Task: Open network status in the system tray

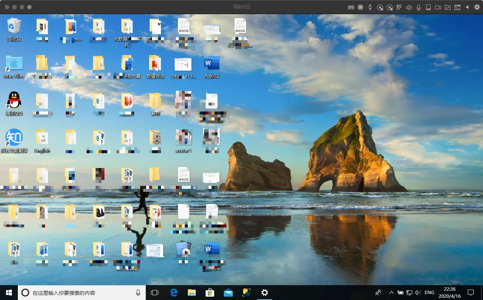Action: (x=409, y=293)
